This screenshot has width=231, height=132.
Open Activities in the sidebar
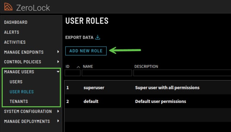15,42
